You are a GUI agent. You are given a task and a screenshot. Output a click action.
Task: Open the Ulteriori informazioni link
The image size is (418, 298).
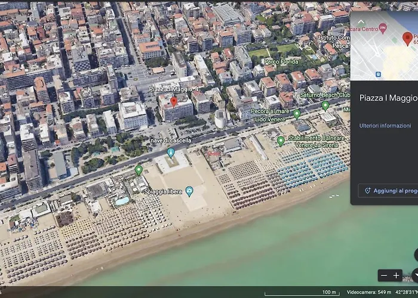coord(385,126)
